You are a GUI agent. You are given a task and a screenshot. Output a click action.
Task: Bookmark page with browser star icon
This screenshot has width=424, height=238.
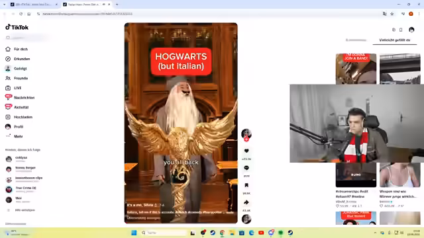(392, 14)
